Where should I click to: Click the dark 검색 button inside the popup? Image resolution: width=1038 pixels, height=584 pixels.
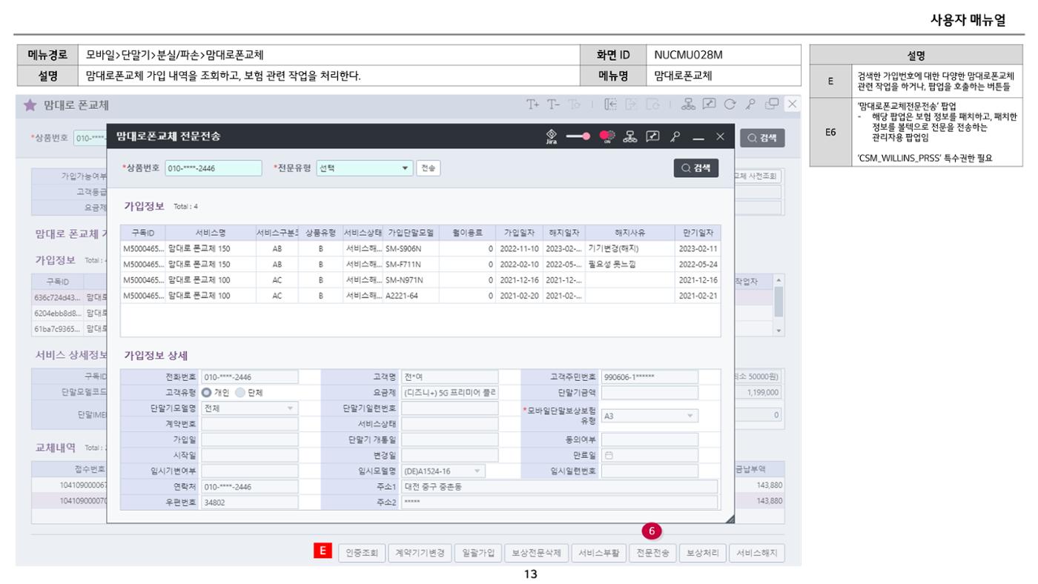pos(695,168)
